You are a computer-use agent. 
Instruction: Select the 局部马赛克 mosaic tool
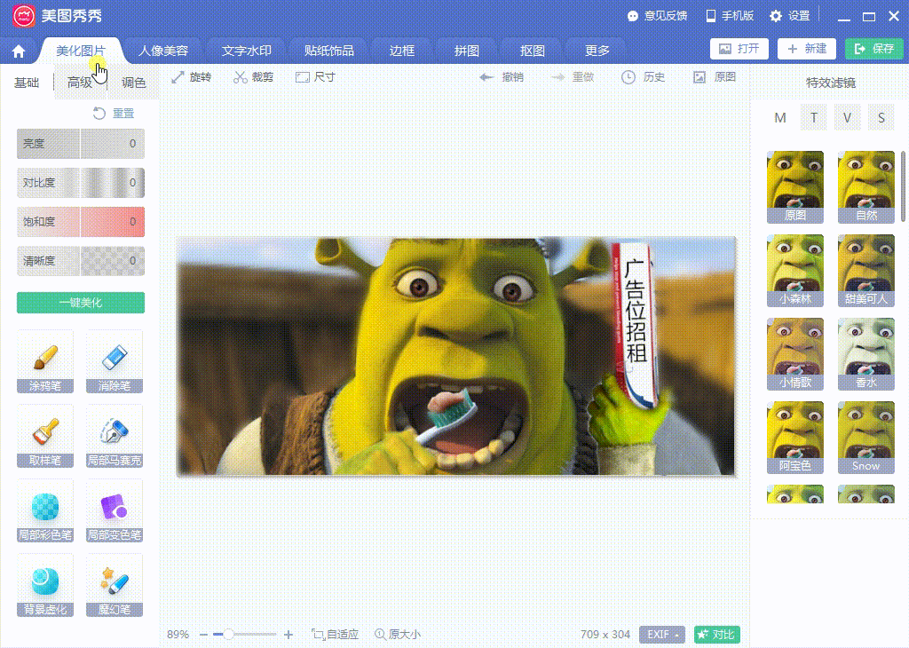(x=115, y=437)
